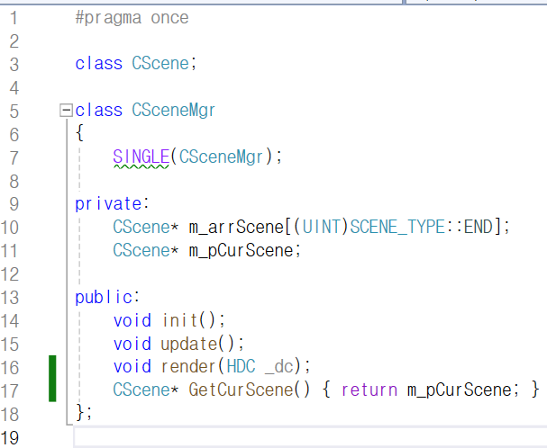This screenshot has height=448, width=547.
Task: Click the '#pragma once' directive text
Action: (x=132, y=17)
